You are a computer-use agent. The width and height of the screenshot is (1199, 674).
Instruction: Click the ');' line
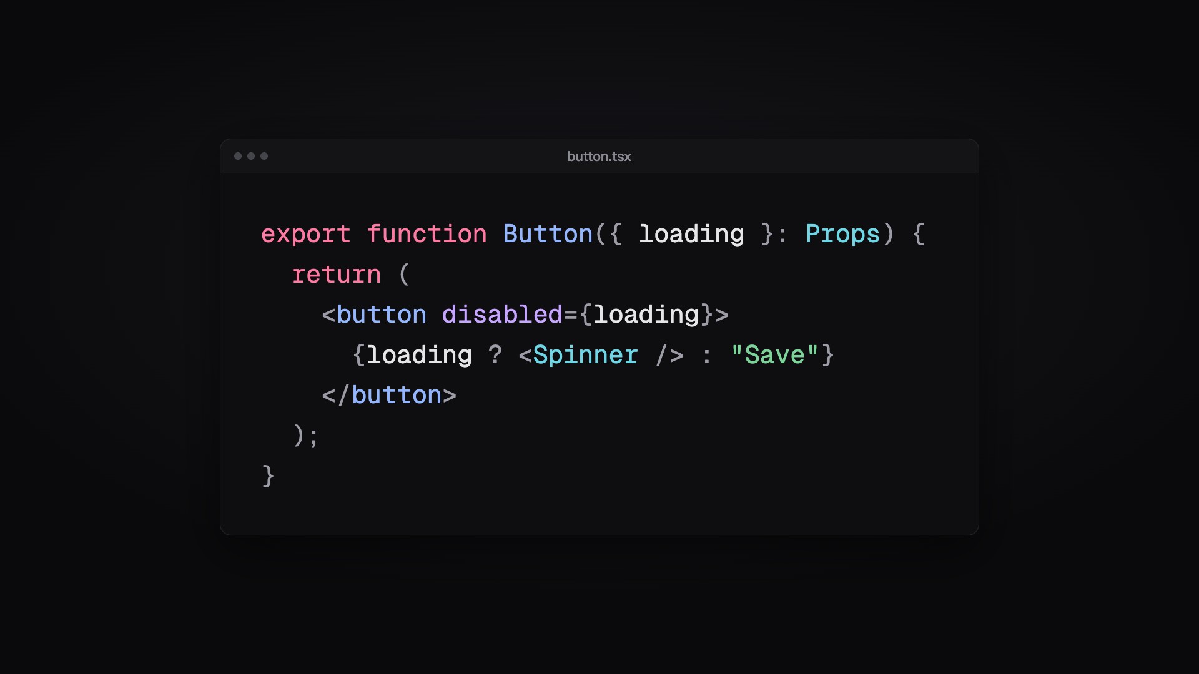click(306, 436)
